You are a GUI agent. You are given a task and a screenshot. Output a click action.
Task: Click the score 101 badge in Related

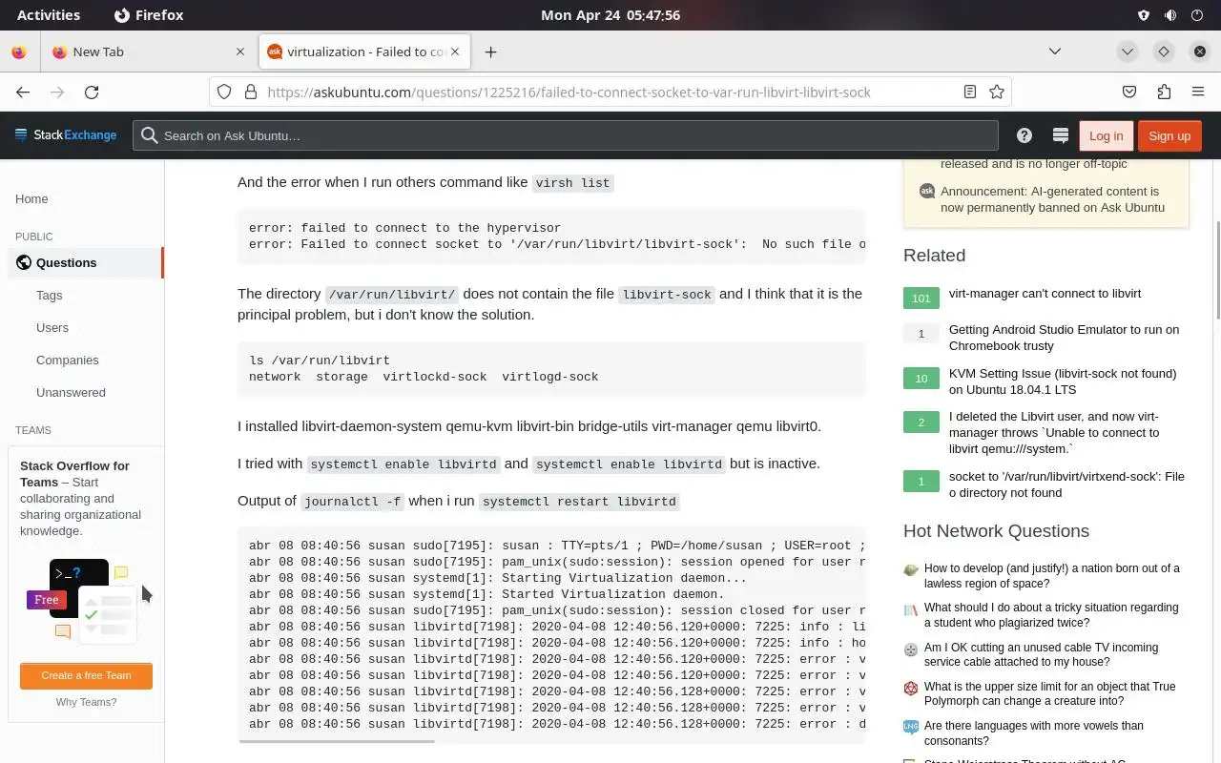(921, 298)
